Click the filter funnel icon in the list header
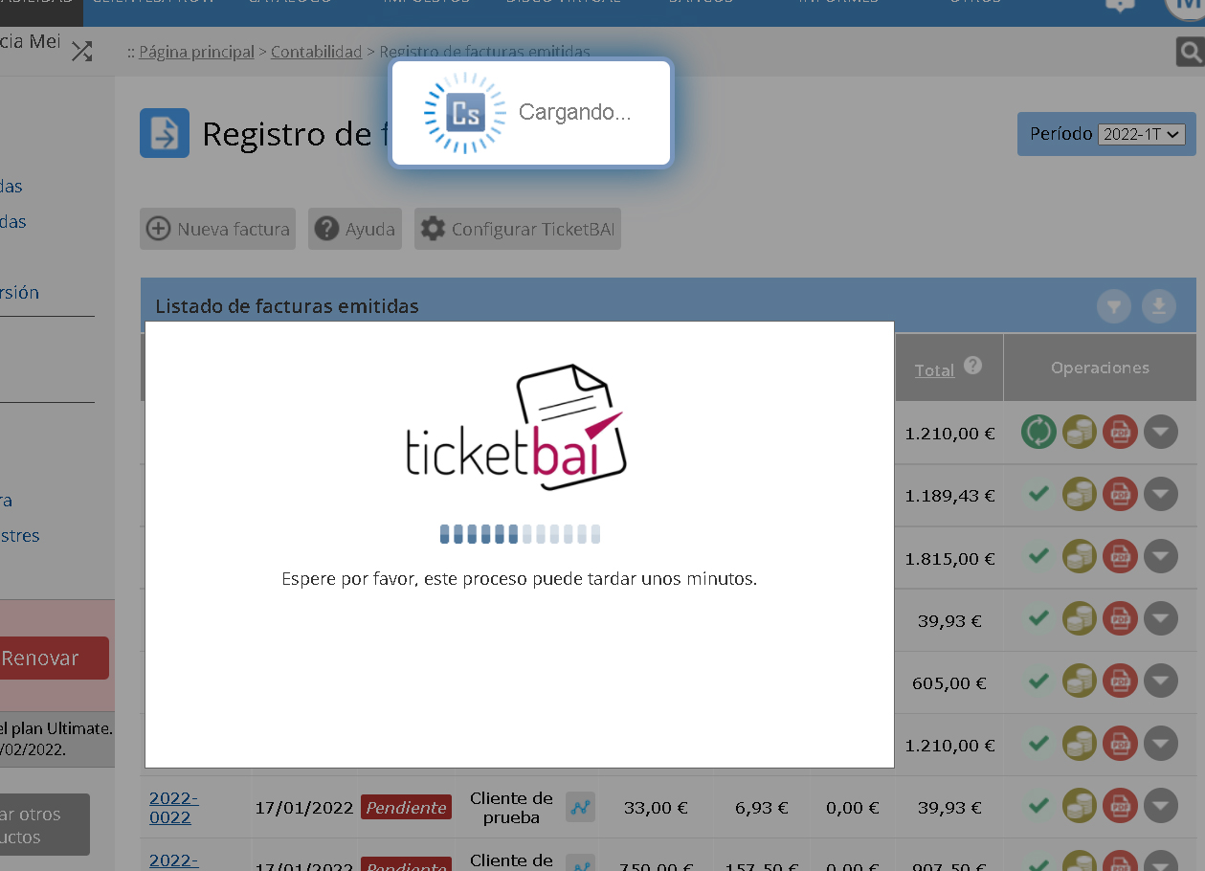Viewport: 1205px width, 871px height. tap(1114, 306)
